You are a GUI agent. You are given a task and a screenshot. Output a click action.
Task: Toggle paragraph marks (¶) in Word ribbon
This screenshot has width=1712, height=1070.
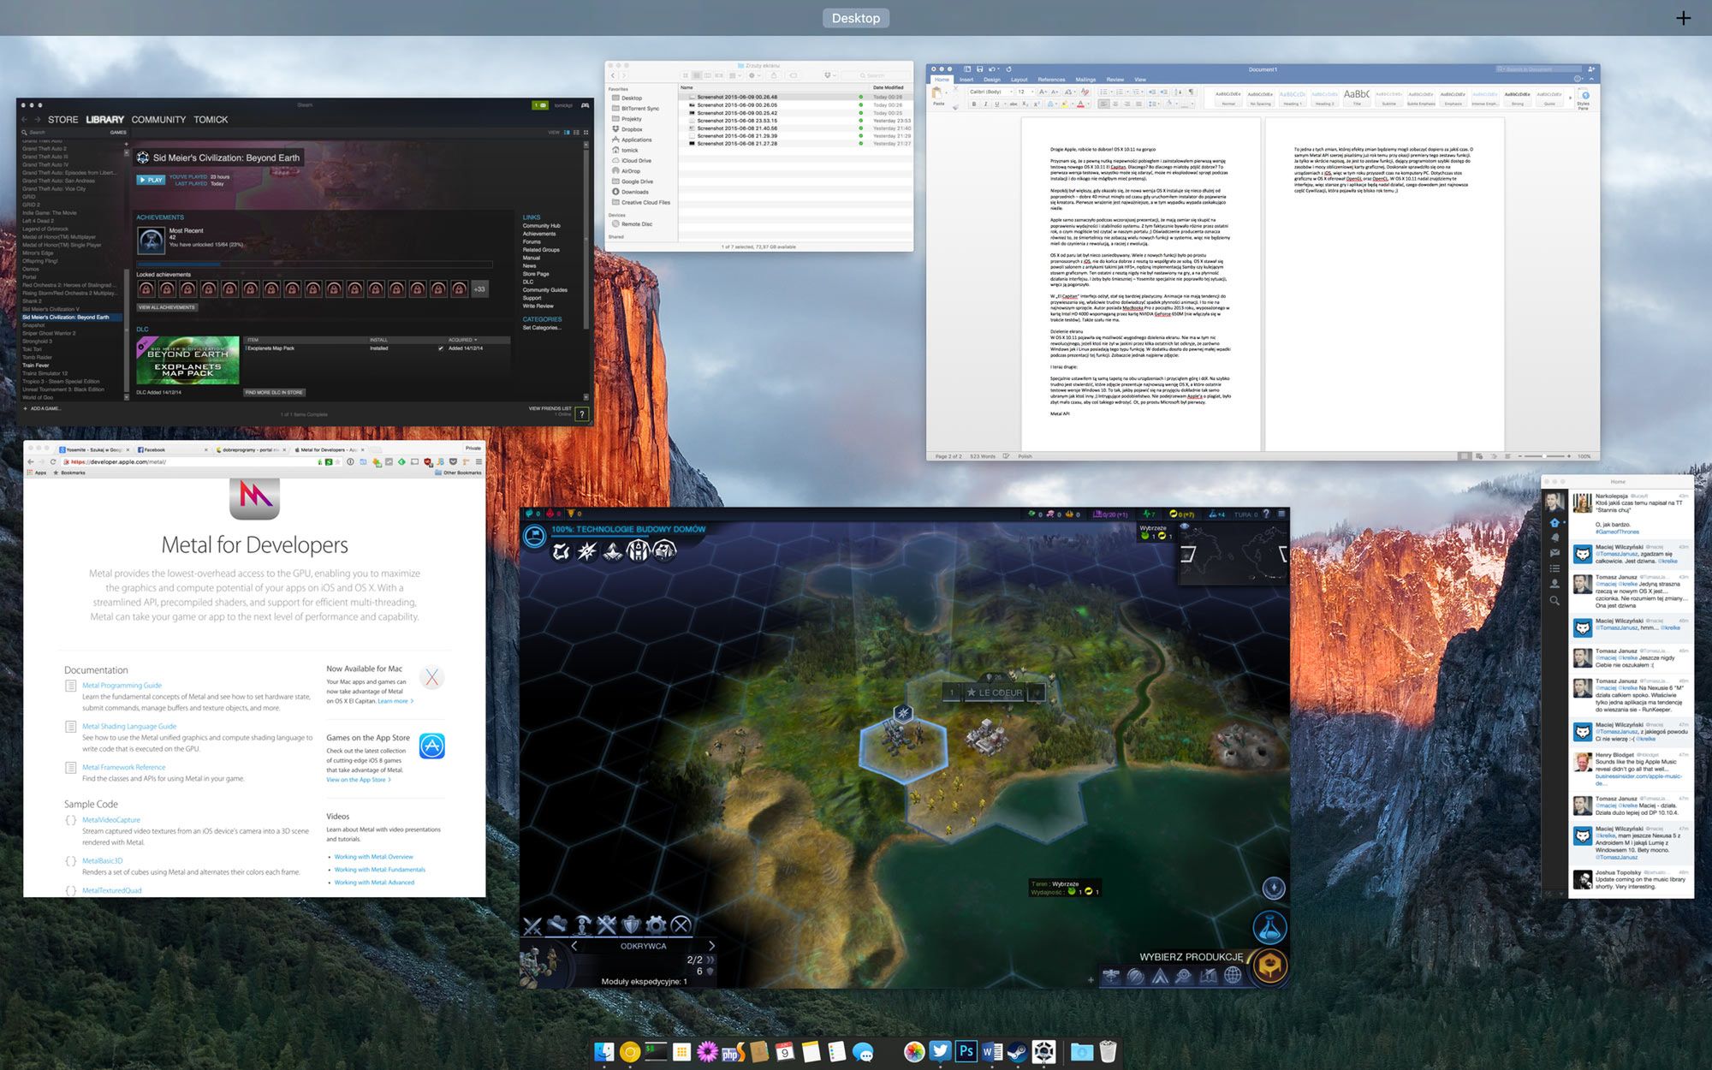pos(1191,92)
